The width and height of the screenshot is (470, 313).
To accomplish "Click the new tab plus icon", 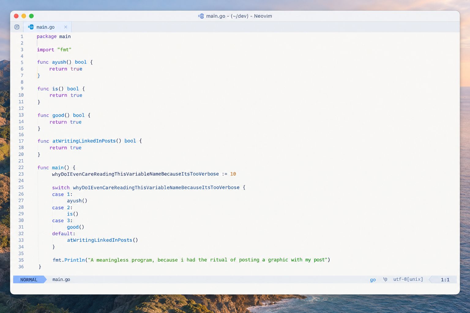I will [x=17, y=27].
